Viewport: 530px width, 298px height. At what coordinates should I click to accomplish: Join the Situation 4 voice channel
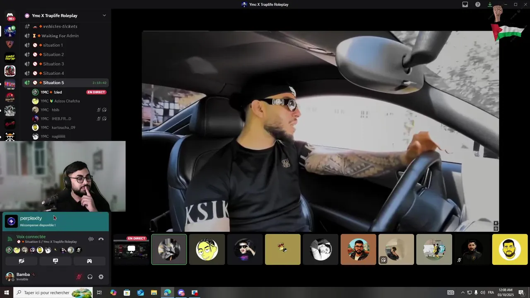pyautogui.click(x=65, y=73)
